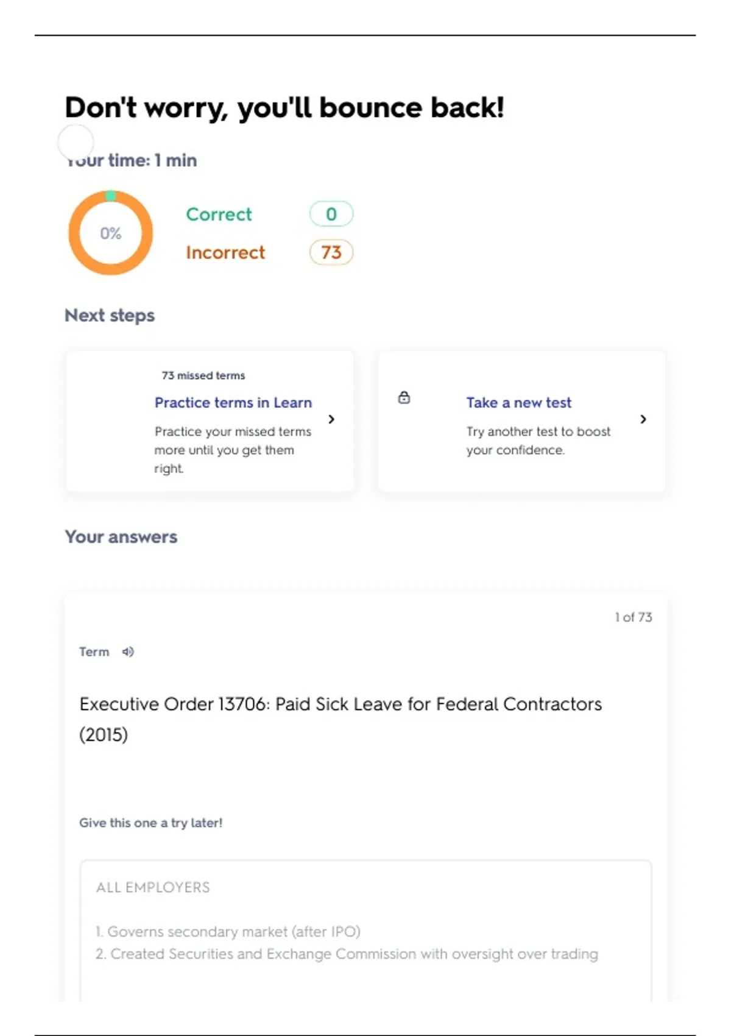Open Practice terms in Learn
731x1036 pixels.
coord(233,403)
